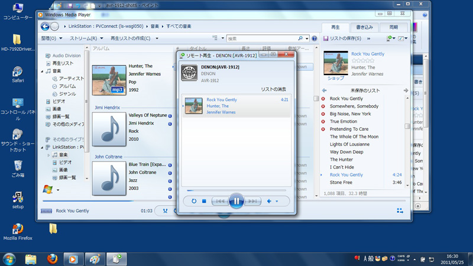Image resolution: width=473 pixels, height=266 pixels.
Task: Switch to the 書き込み tab
Action: [364, 27]
